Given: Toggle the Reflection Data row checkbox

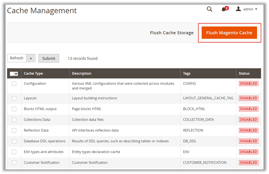Looking at the screenshot, I should [x=14, y=130].
